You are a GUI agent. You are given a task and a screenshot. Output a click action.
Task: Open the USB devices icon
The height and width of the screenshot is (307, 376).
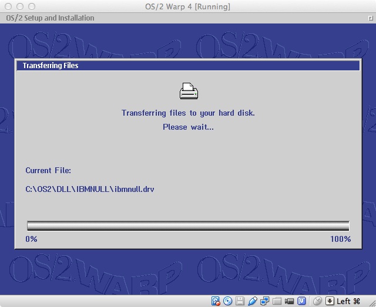point(252,301)
